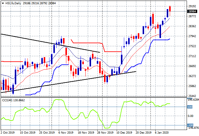Click the CCI -100 level label

[190, 125]
